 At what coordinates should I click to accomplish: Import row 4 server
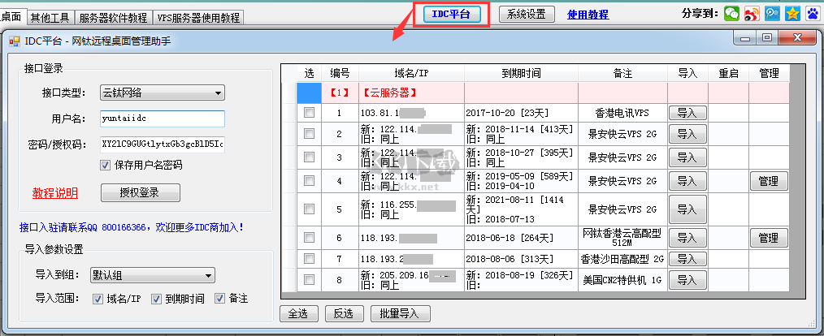687,181
